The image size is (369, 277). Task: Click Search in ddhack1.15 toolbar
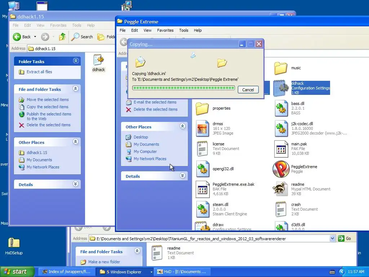coord(82,37)
